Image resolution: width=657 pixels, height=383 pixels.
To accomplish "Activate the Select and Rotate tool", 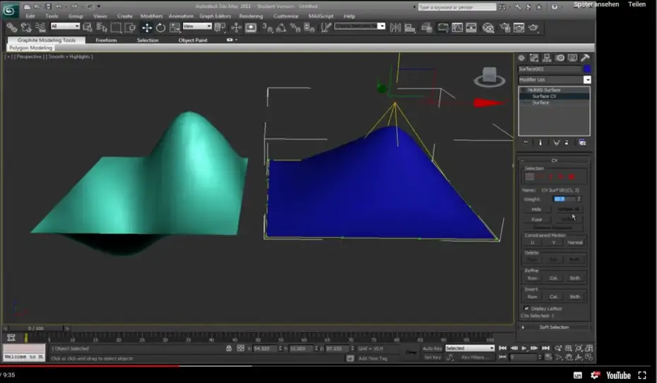I will click(x=160, y=28).
